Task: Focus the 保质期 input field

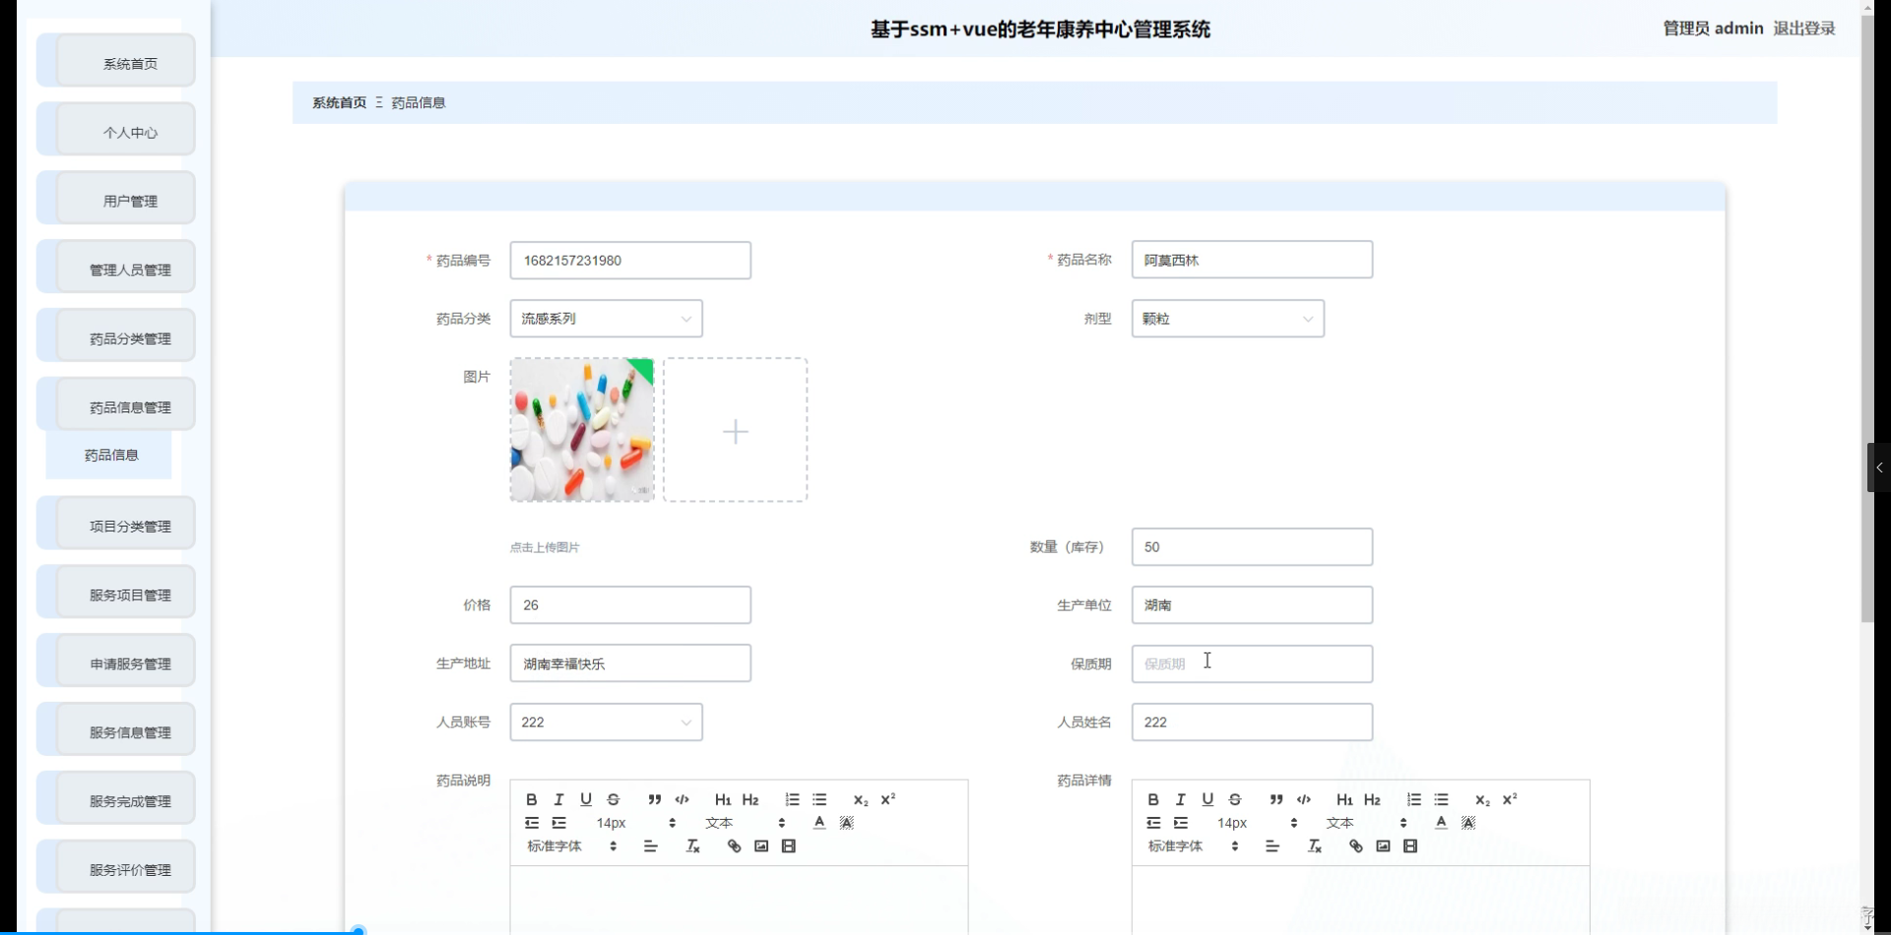Action: pos(1252,664)
